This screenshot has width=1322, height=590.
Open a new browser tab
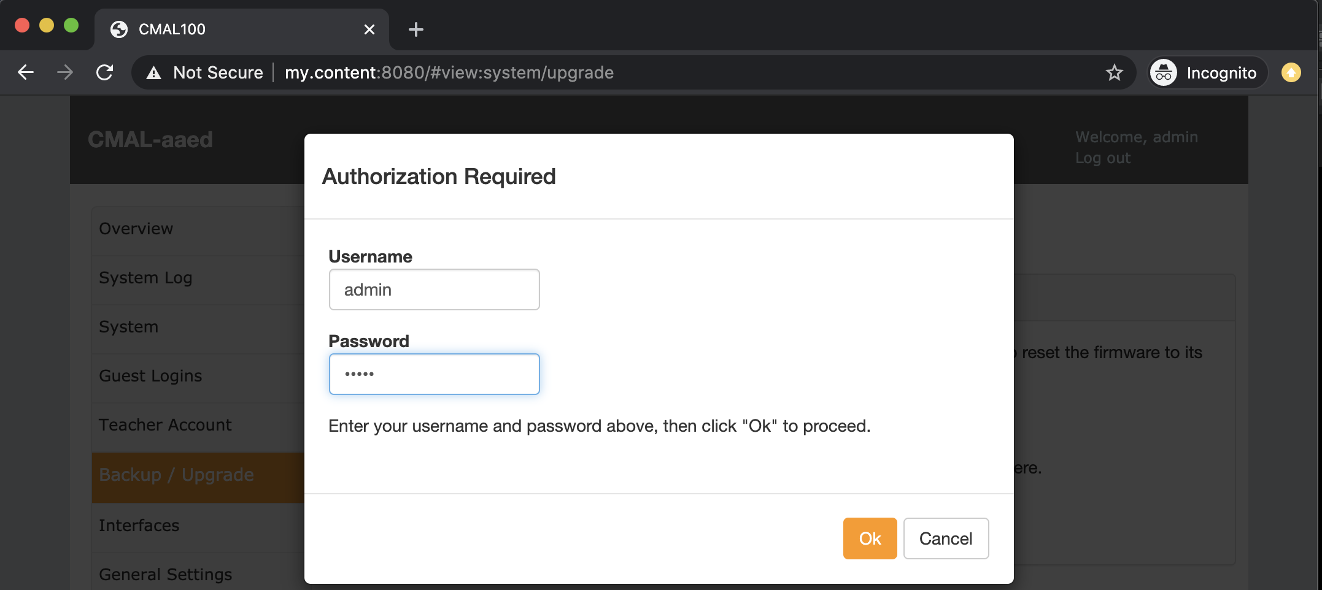click(x=416, y=29)
